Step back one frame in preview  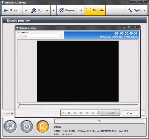[x=75, y=113]
